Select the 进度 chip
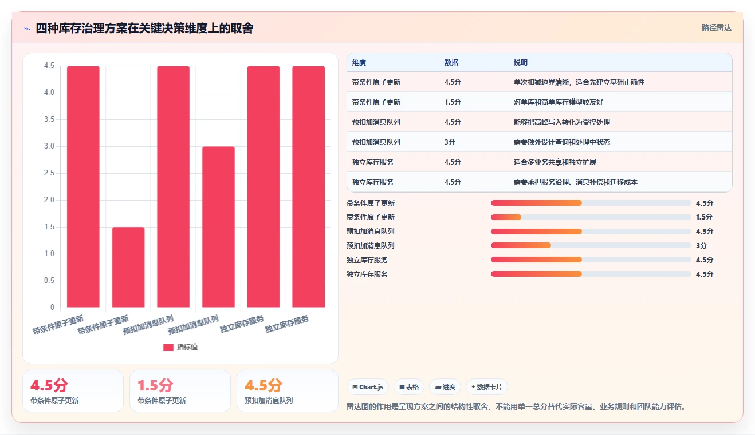This screenshot has height=435, width=755. [x=445, y=387]
